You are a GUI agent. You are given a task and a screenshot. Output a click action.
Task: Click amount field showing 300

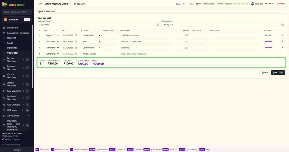182,48
